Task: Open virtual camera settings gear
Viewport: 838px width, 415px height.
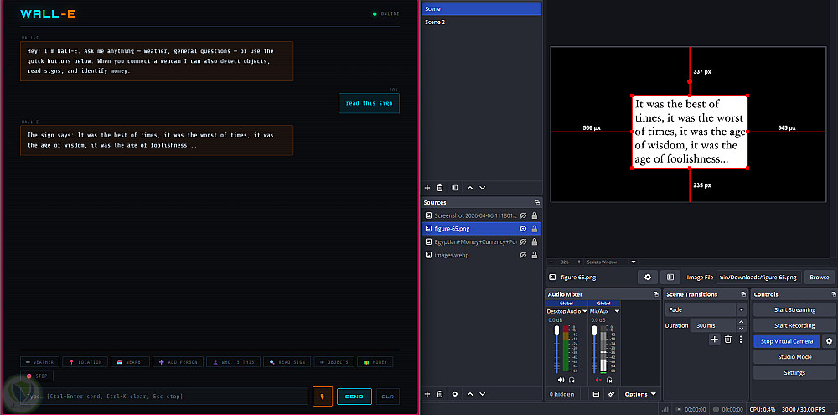Action: [x=830, y=340]
